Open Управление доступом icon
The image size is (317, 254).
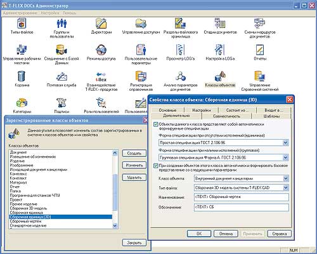141,23
